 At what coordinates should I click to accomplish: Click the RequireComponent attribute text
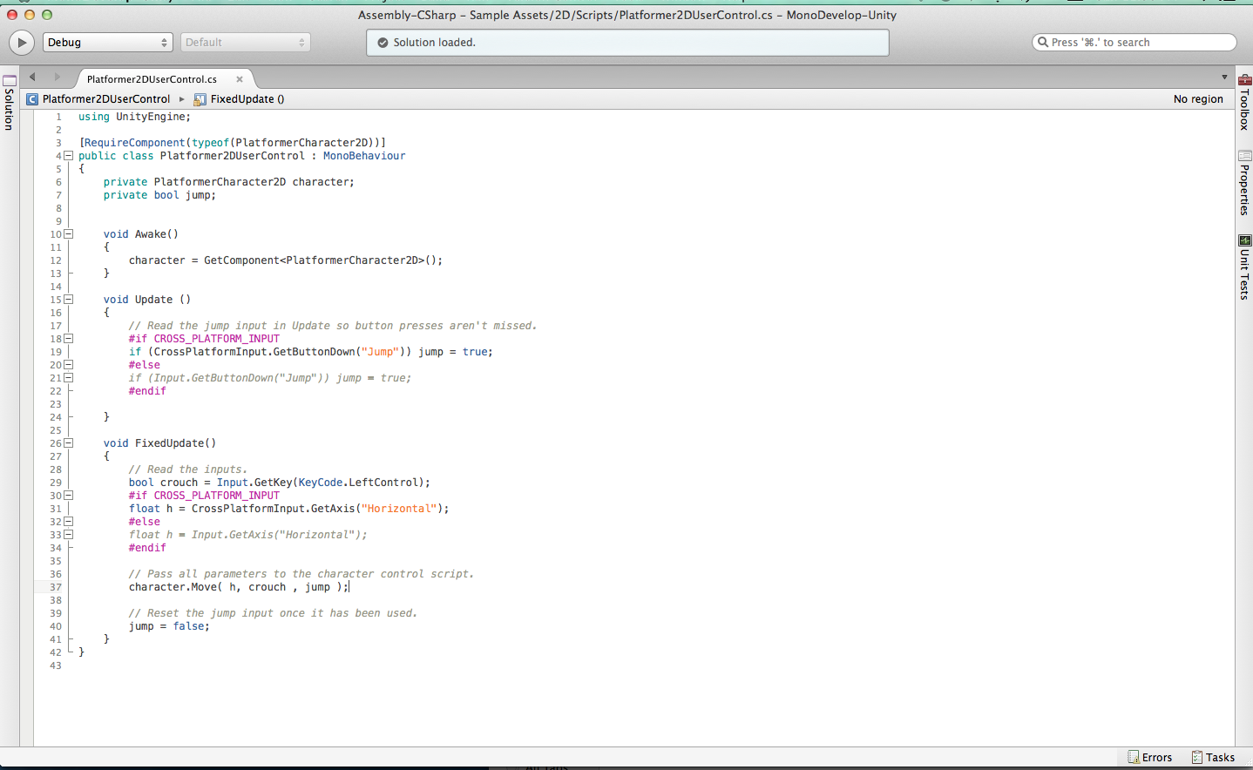[x=233, y=143]
